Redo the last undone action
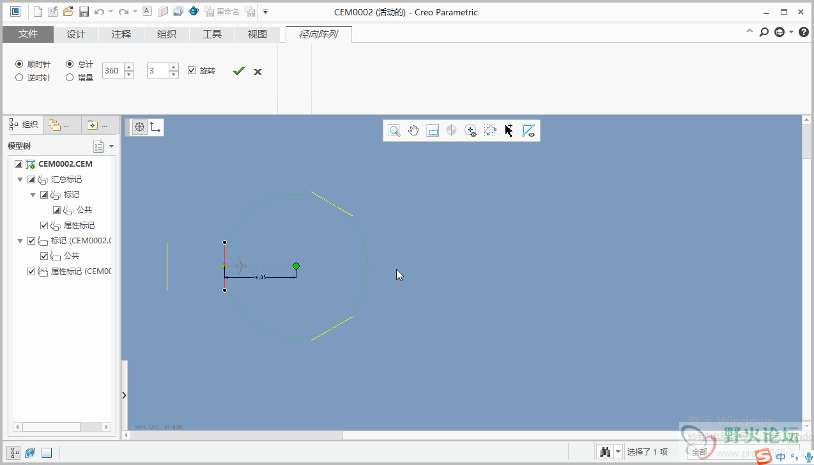Viewport: 814px width, 465px height. click(123, 11)
